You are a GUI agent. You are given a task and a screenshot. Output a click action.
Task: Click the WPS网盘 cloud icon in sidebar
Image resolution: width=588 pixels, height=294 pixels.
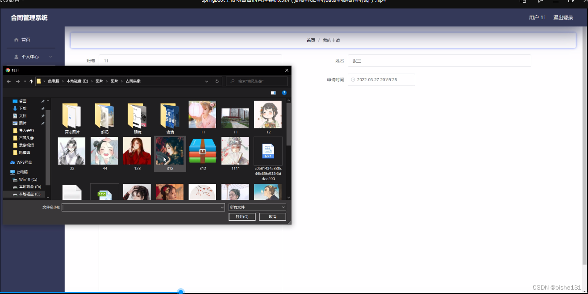click(x=13, y=162)
